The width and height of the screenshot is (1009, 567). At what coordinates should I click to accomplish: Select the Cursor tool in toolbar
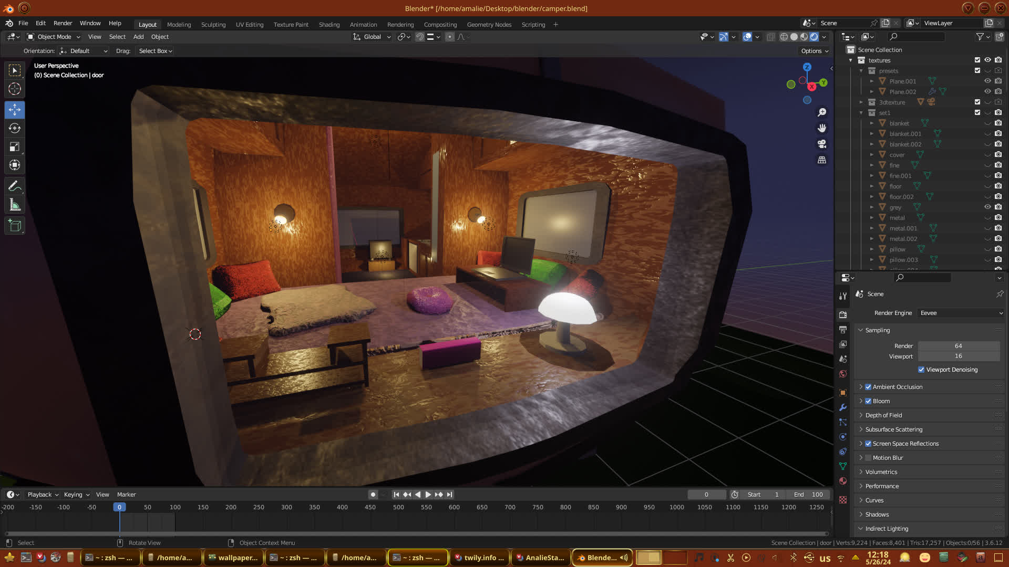tap(15, 89)
